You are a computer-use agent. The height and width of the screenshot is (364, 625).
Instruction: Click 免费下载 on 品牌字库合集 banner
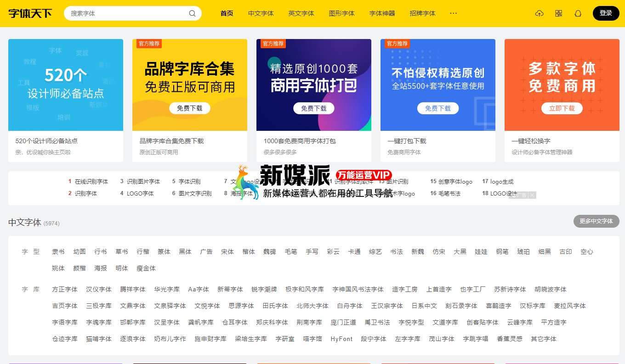click(190, 108)
